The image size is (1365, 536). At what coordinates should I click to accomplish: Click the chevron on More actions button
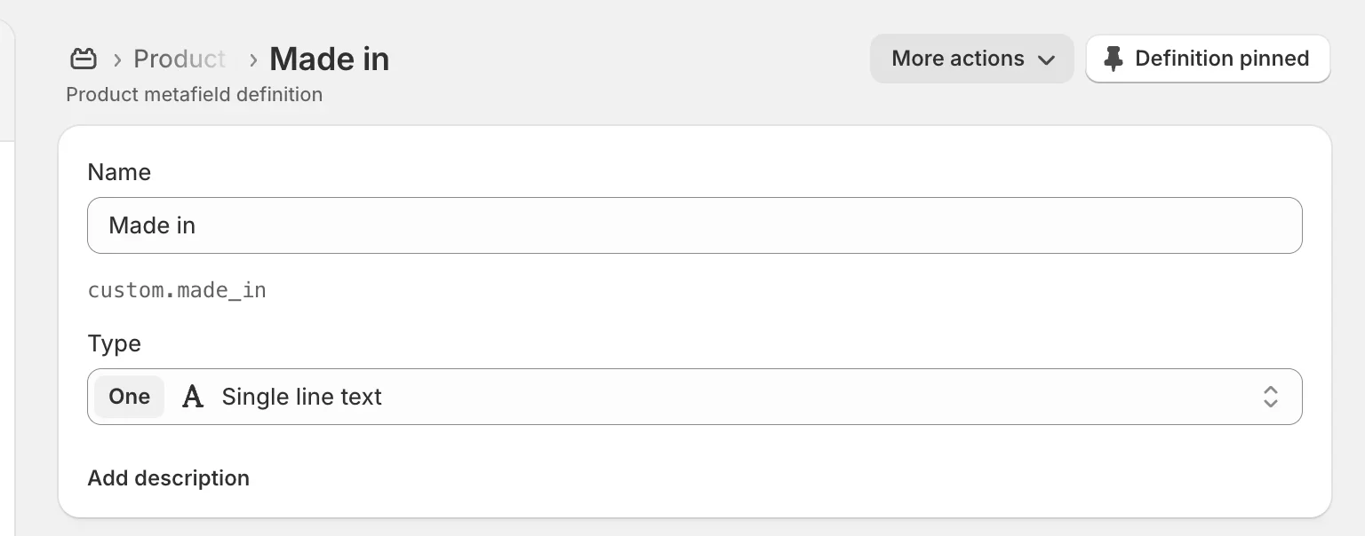point(1046,59)
